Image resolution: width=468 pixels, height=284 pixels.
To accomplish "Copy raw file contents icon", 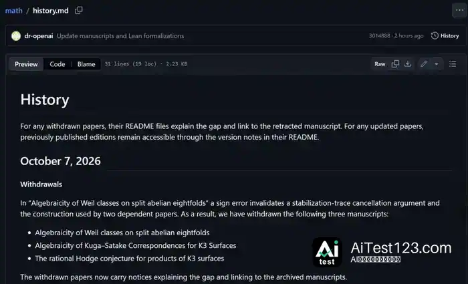I will tap(395, 64).
